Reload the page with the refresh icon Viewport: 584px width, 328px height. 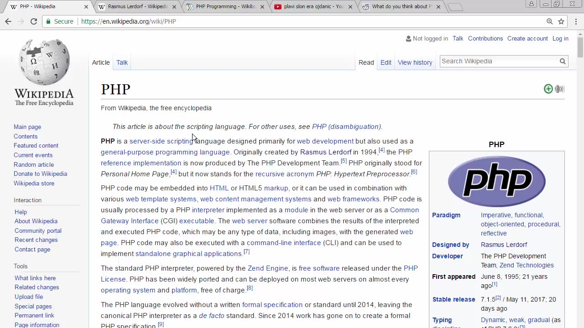tap(34, 21)
